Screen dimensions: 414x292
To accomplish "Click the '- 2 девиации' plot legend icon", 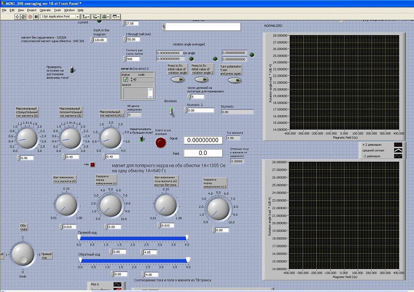I will [397, 156].
